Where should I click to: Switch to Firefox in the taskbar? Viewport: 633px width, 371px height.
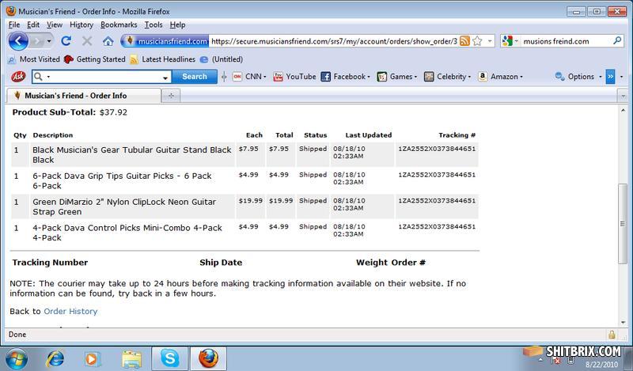208,358
